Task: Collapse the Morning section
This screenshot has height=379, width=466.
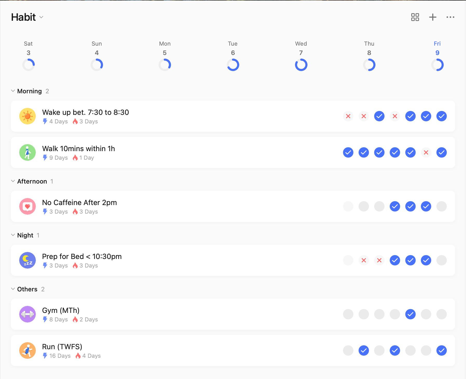Action: click(13, 91)
